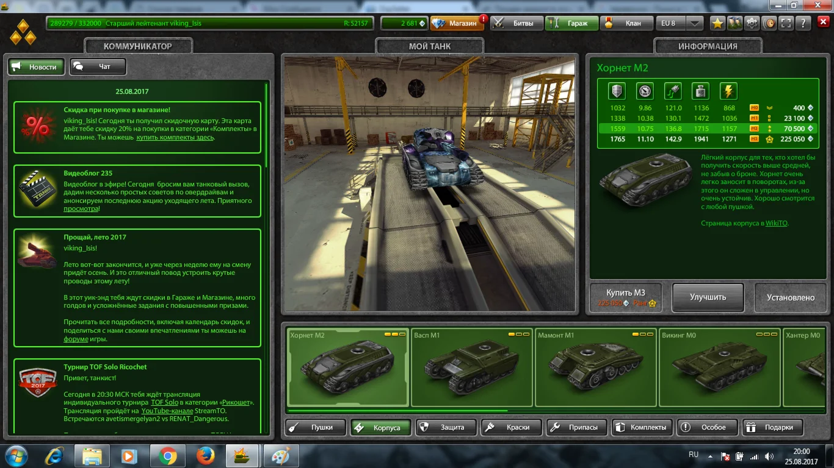Open the 'форуме' forum link
The height and width of the screenshot is (468, 834).
[x=76, y=339]
